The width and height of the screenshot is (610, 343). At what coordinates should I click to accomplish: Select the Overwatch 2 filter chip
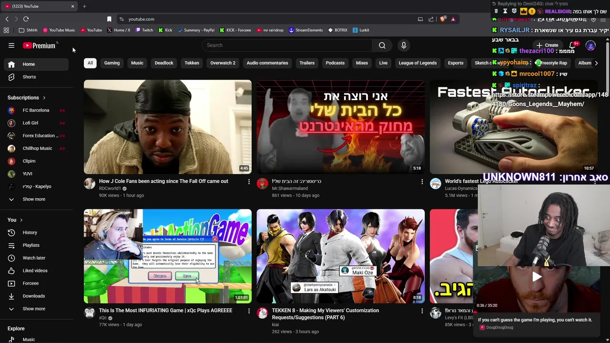[223, 63]
